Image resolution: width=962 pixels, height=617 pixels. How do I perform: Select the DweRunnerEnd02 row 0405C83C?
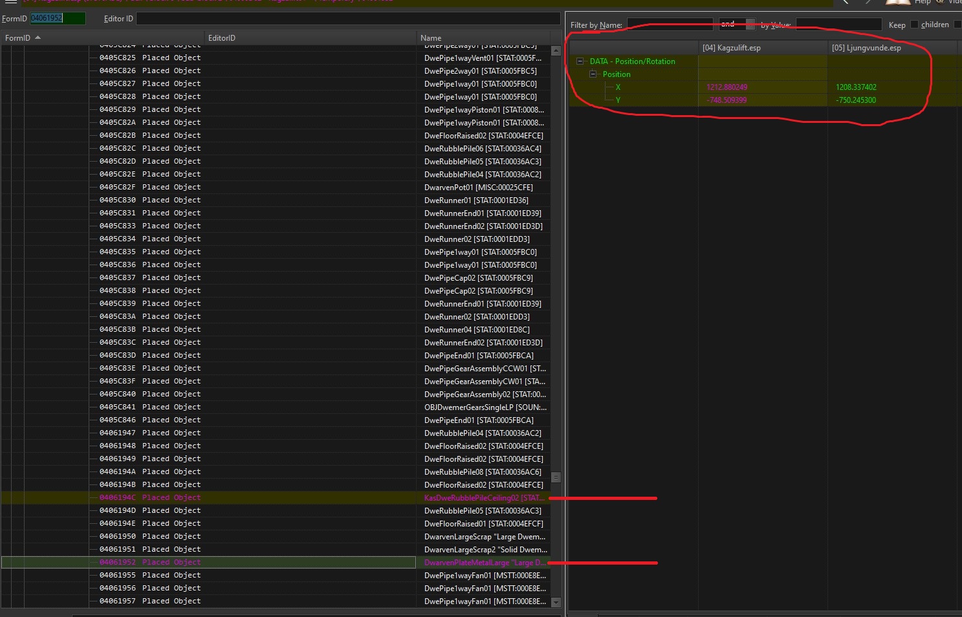pyautogui.click(x=276, y=342)
